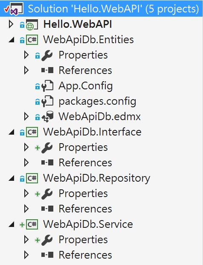Expand References under WebApiDb.Service
The image size is (203, 265).
(x=26, y=255)
